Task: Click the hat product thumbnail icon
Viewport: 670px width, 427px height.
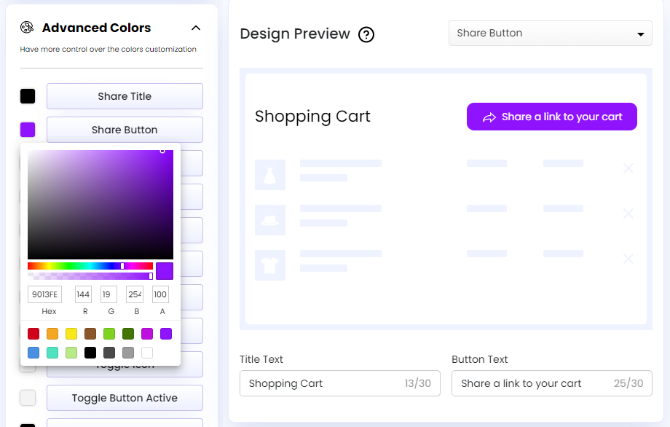Action: [269, 220]
